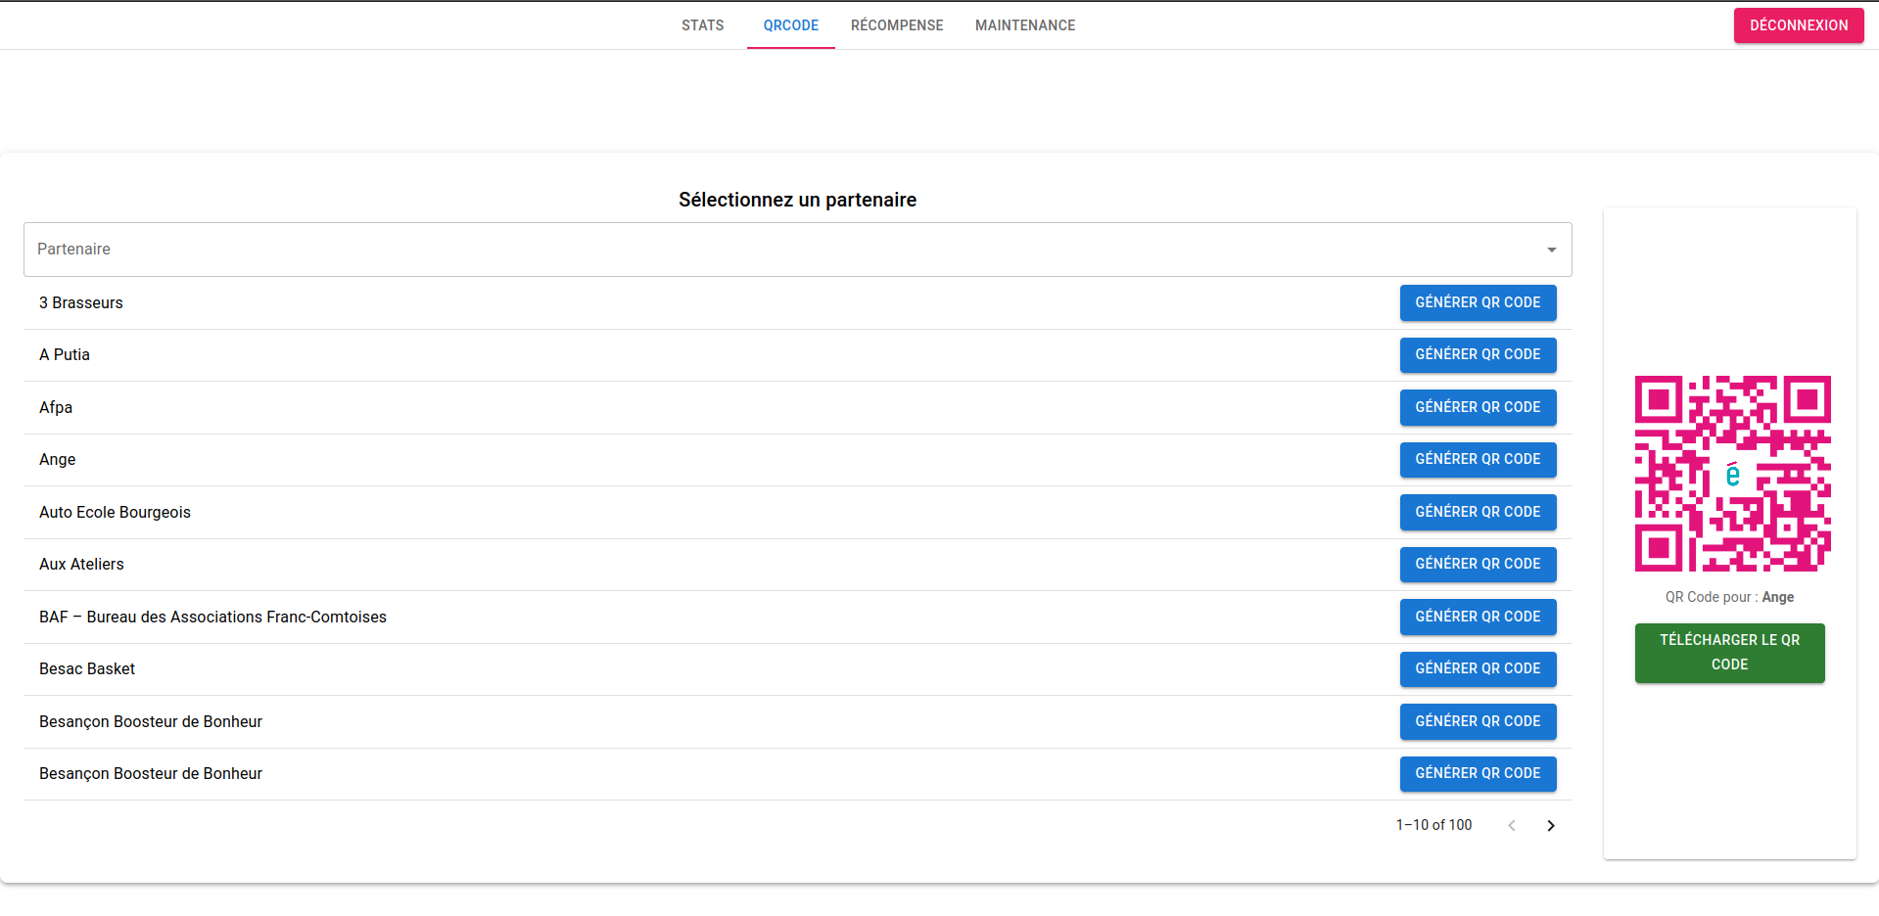
Task: Log out with the Déconnexion button
Action: click(1798, 25)
